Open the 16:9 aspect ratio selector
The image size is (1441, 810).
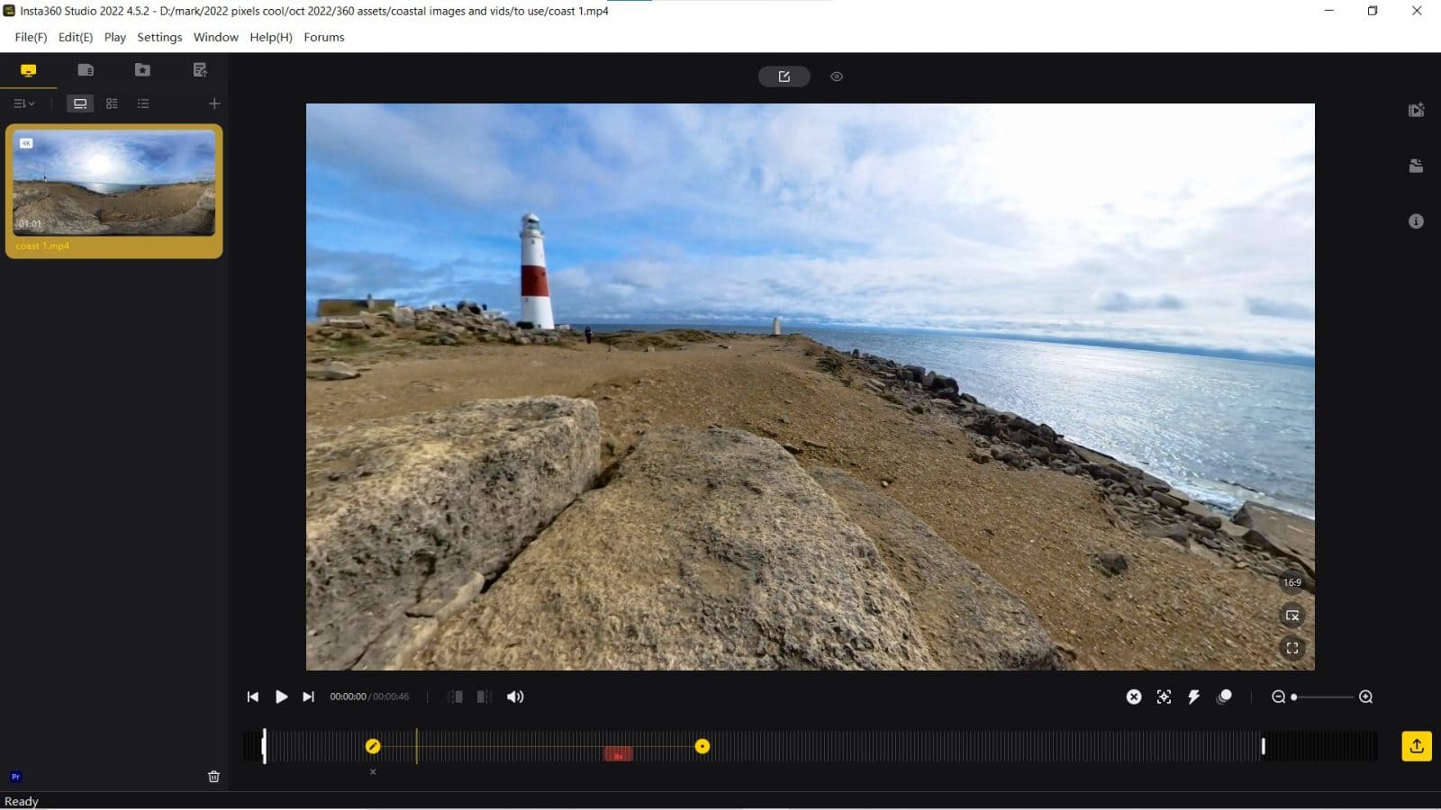coord(1291,582)
